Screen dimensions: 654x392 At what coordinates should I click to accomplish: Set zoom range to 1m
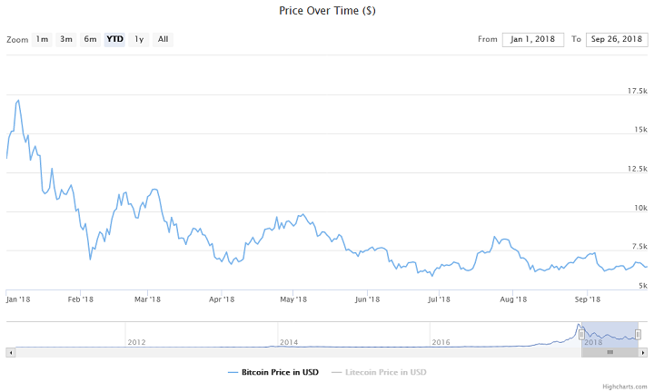42,40
